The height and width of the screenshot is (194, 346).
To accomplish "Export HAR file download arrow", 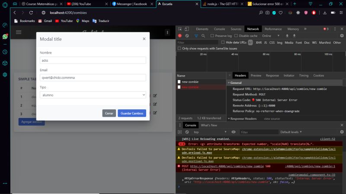I will pos(294,35).
